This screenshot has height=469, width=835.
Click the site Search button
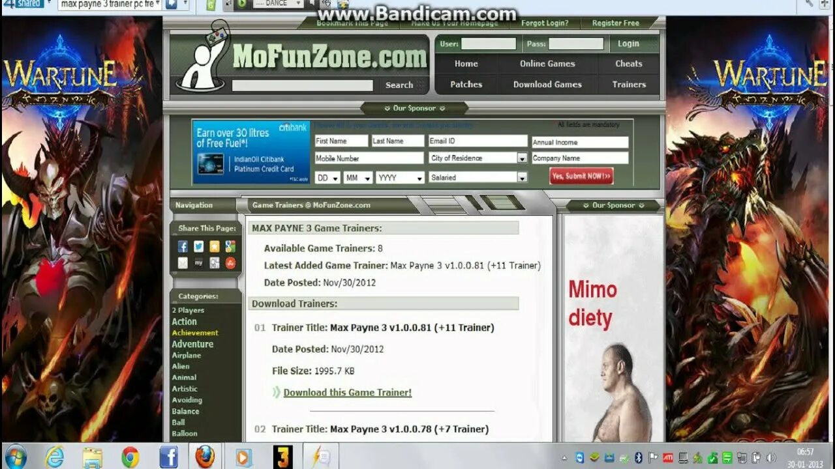(399, 85)
